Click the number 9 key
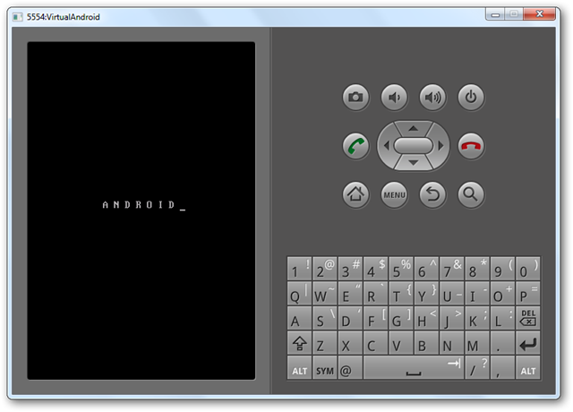This screenshot has height=412, width=573. pos(502,268)
